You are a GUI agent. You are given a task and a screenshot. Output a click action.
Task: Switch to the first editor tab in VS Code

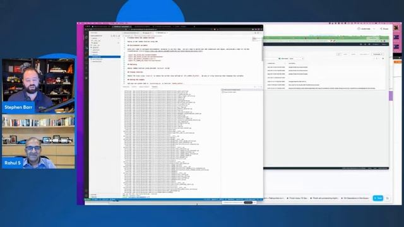click(131, 33)
